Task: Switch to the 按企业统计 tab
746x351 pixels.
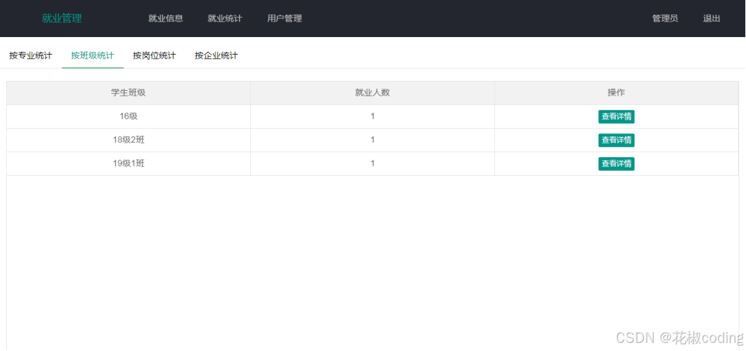Action: (x=217, y=55)
